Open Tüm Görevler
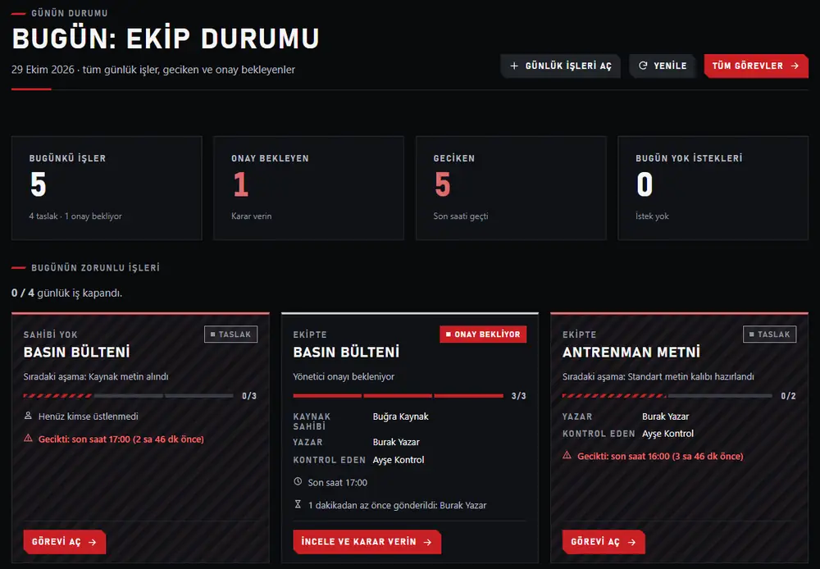The image size is (820, 569). tap(756, 66)
